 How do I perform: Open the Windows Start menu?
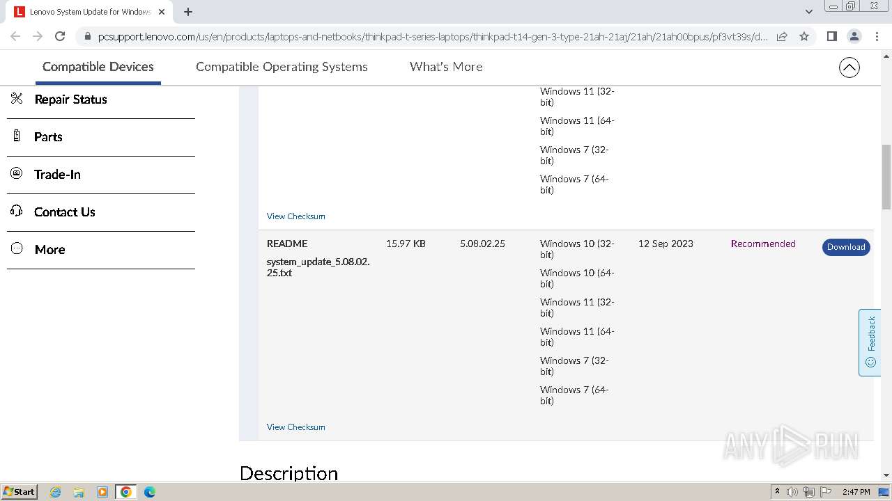[x=20, y=491]
